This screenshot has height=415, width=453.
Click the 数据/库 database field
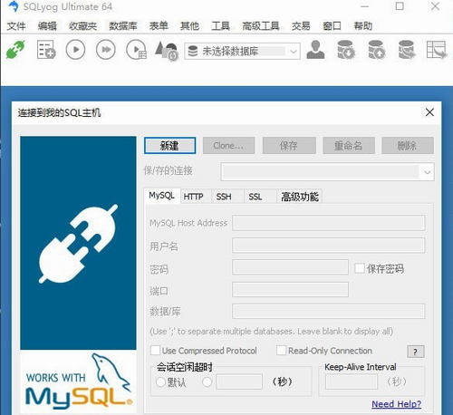coord(329,312)
